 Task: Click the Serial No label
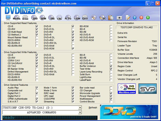[122, 37]
